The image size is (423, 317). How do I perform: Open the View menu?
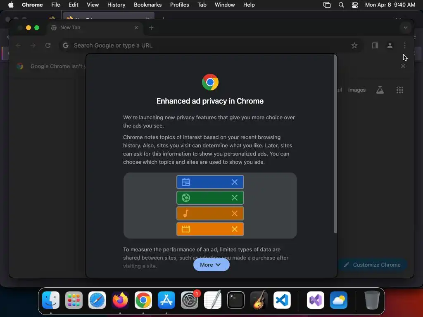[93, 5]
